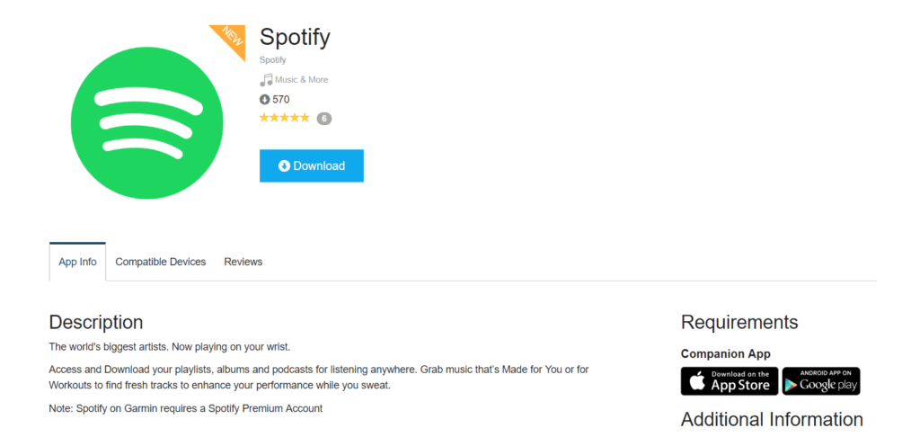This screenshot has width=920, height=437.
Task: Switch to the Reviews tab
Action: pyautogui.click(x=243, y=262)
